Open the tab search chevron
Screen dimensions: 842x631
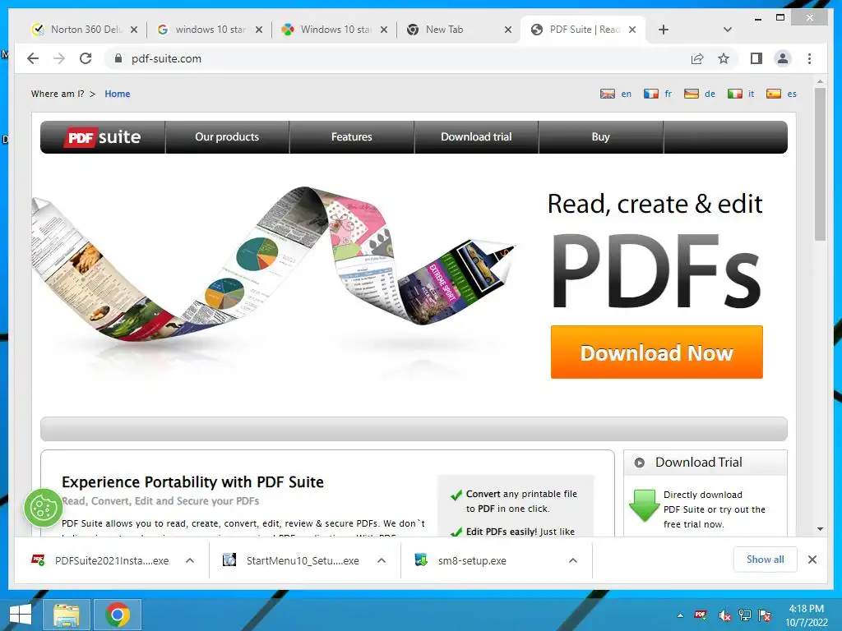coord(728,30)
